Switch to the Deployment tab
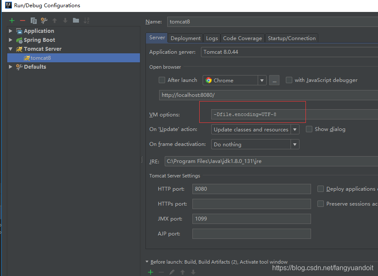378x276 pixels. pos(186,38)
